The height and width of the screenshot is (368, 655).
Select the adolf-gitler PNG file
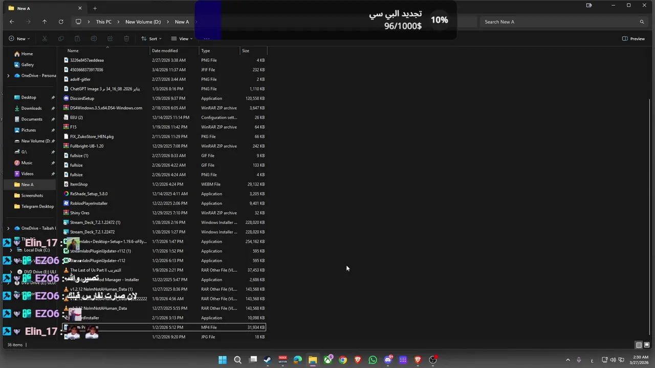[164, 79]
